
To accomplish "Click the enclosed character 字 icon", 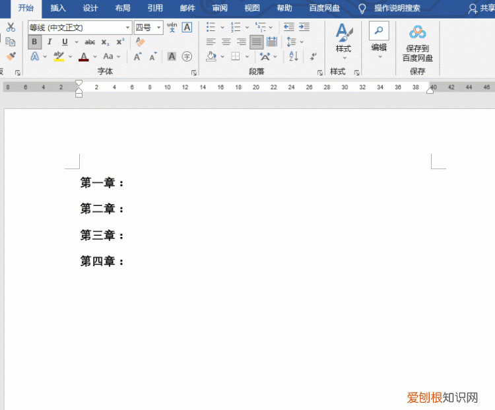I will pos(187,57).
